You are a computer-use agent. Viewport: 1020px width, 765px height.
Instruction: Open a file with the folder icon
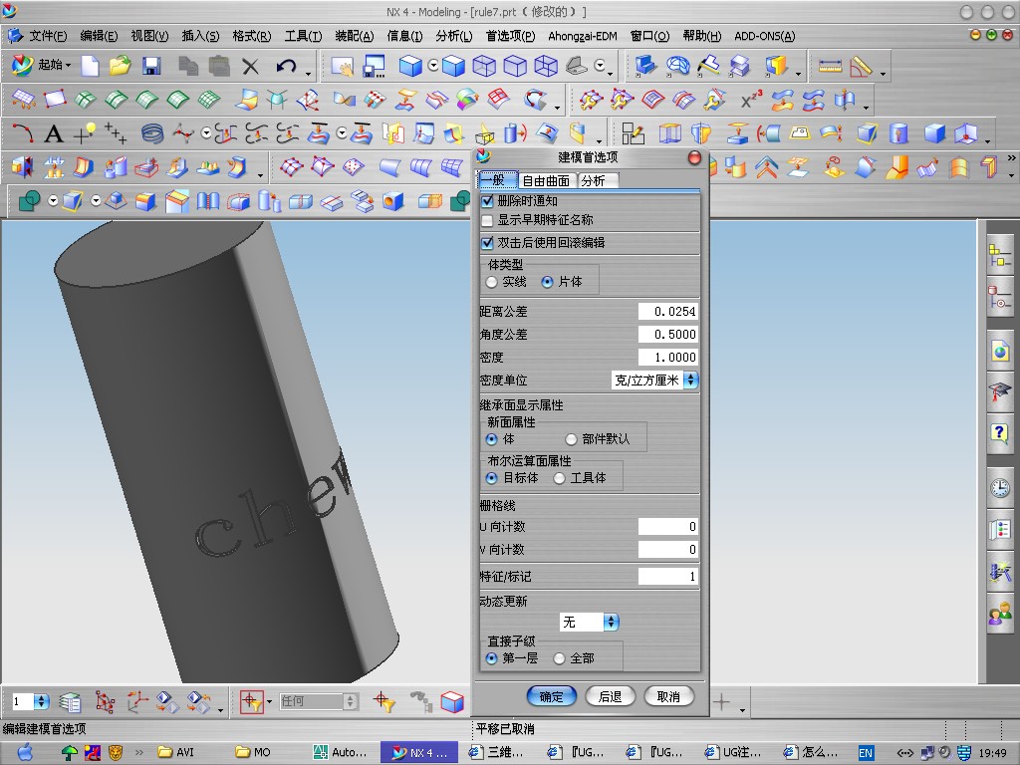point(121,65)
